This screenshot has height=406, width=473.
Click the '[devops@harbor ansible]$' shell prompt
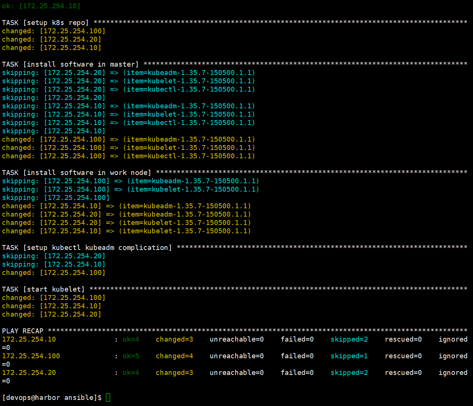[x=52, y=398]
